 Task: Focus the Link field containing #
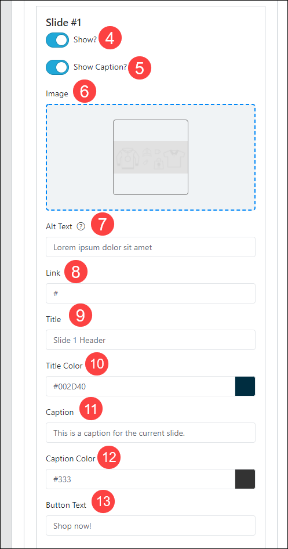click(x=151, y=294)
